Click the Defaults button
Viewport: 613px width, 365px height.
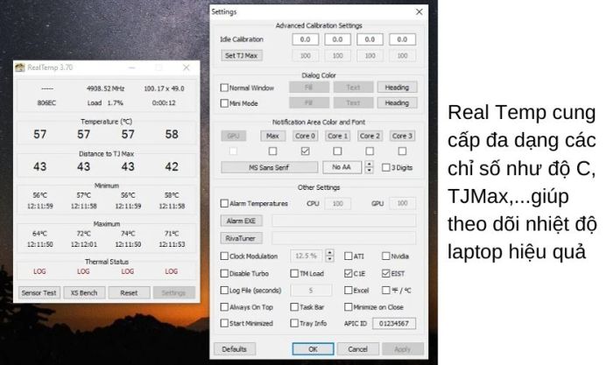pos(235,349)
